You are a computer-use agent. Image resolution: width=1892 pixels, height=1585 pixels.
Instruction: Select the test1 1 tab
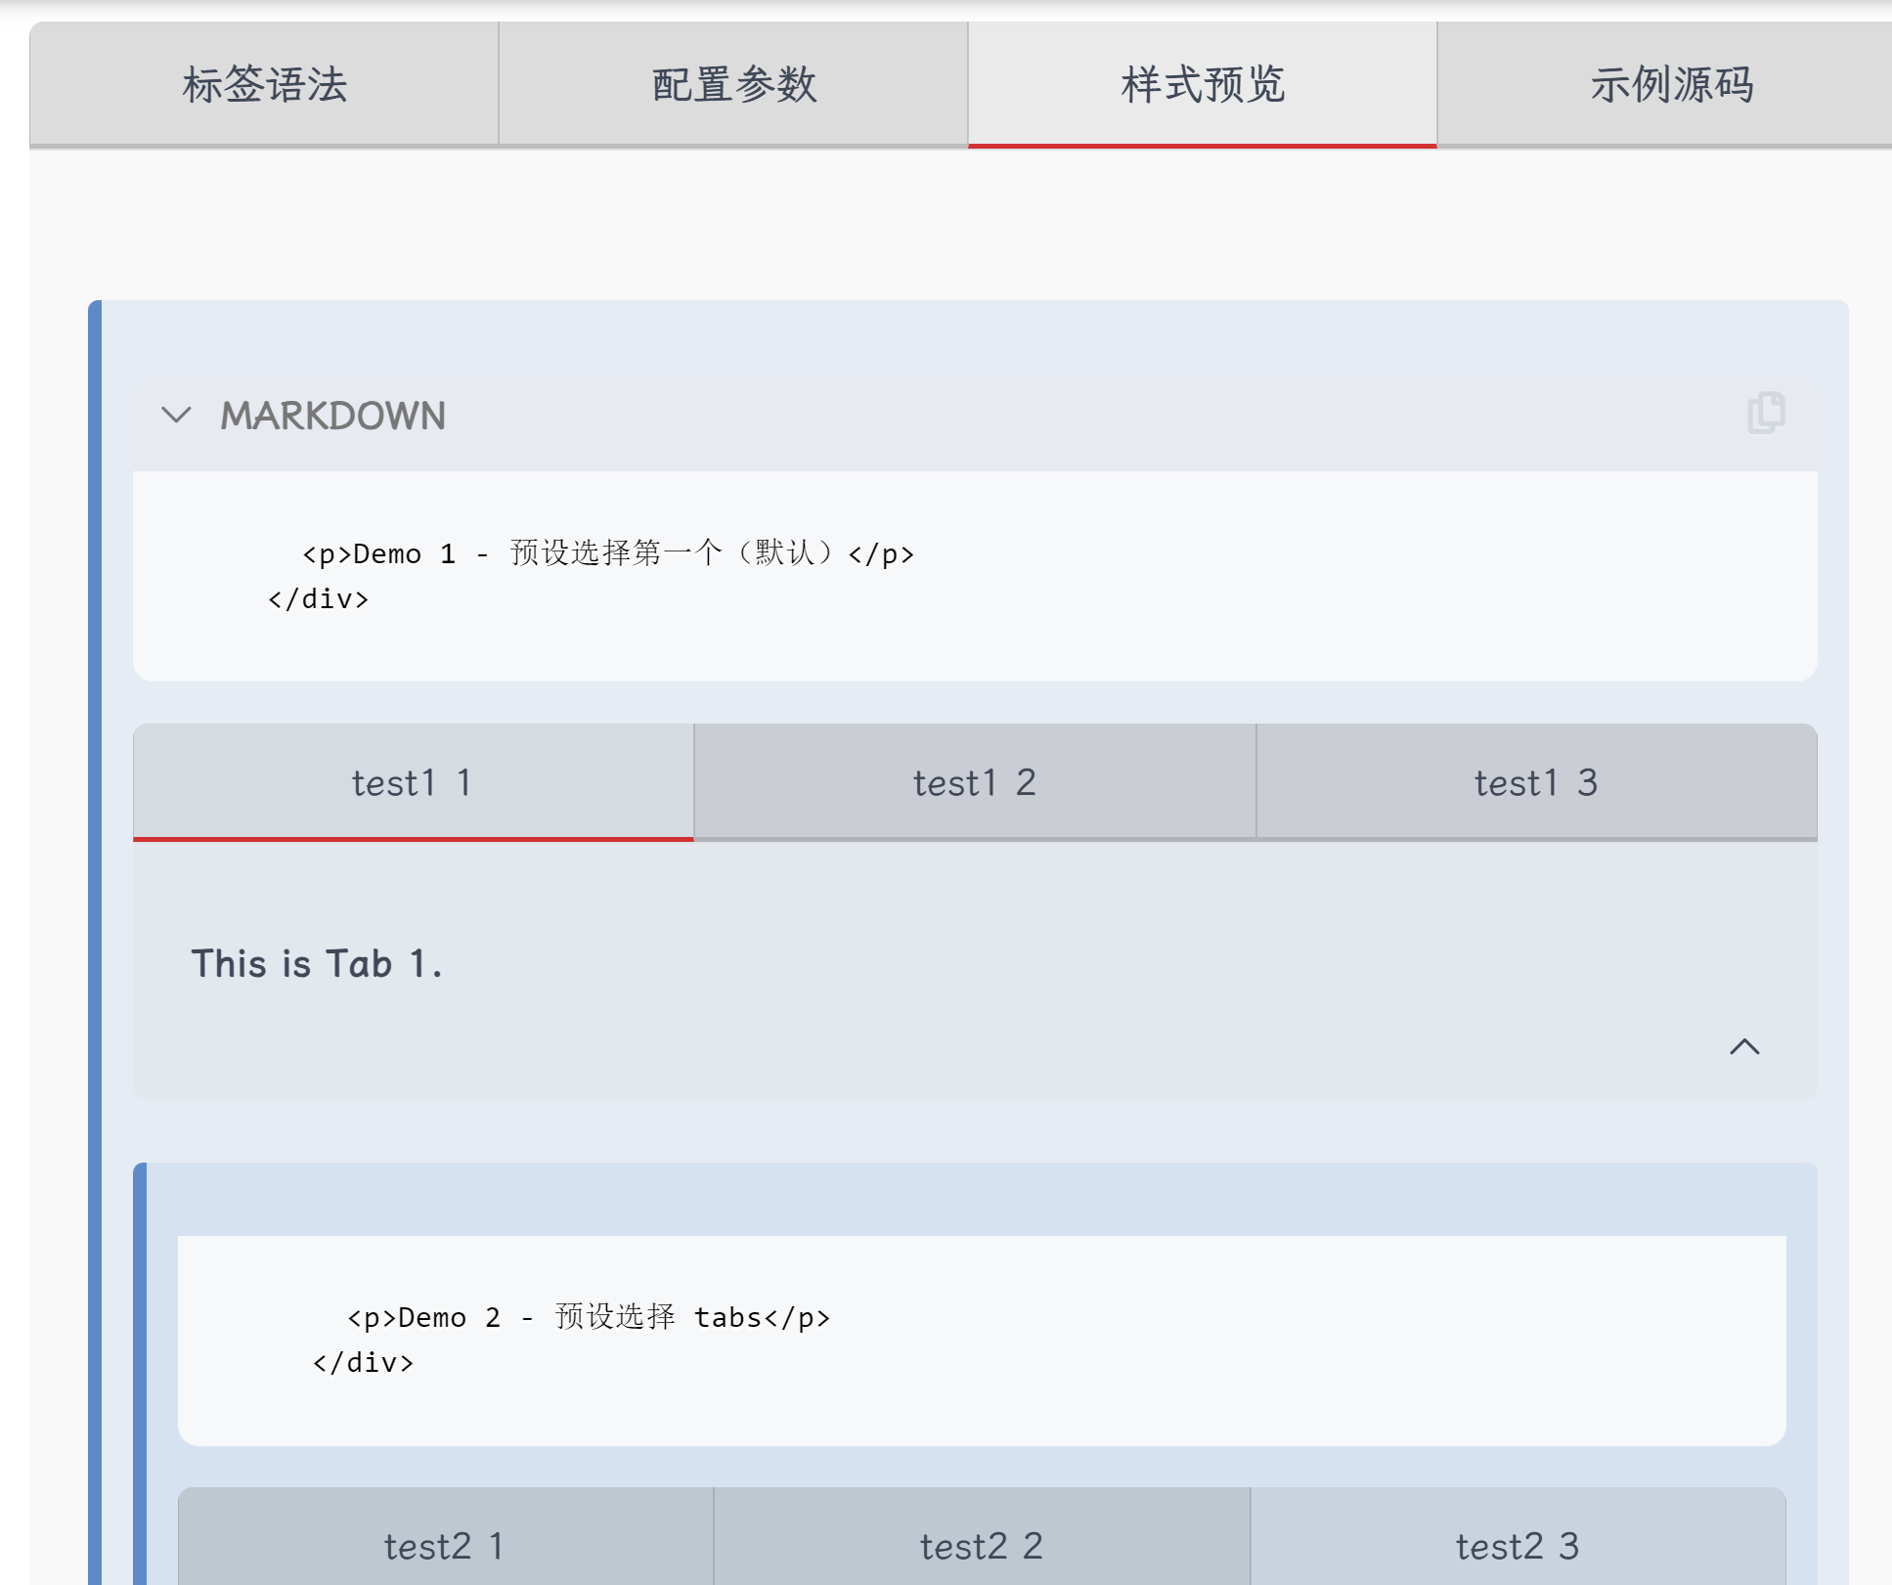click(x=414, y=782)
